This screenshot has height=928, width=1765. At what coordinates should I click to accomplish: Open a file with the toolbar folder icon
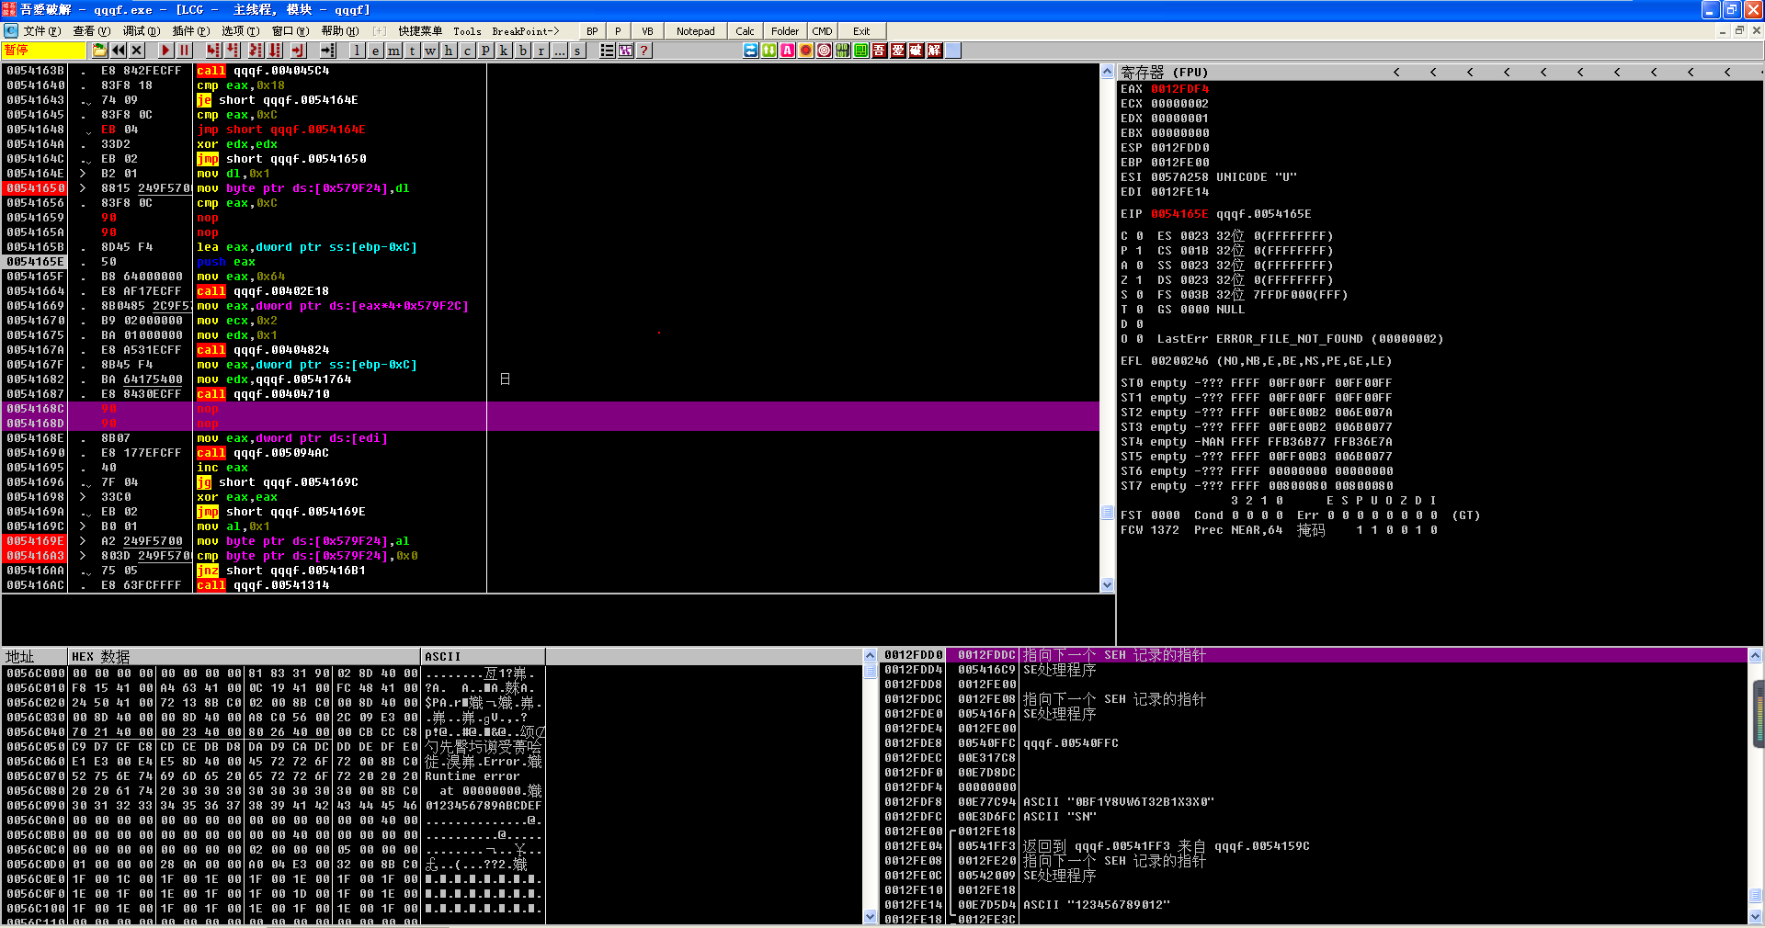[100, 51]
